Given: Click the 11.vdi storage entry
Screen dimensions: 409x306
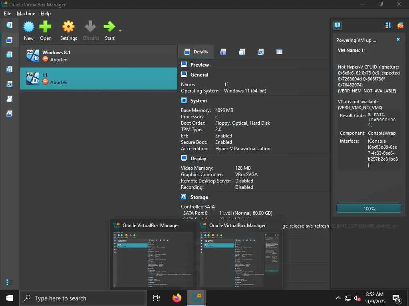Looking at the screenshot, I should [246, 213].
